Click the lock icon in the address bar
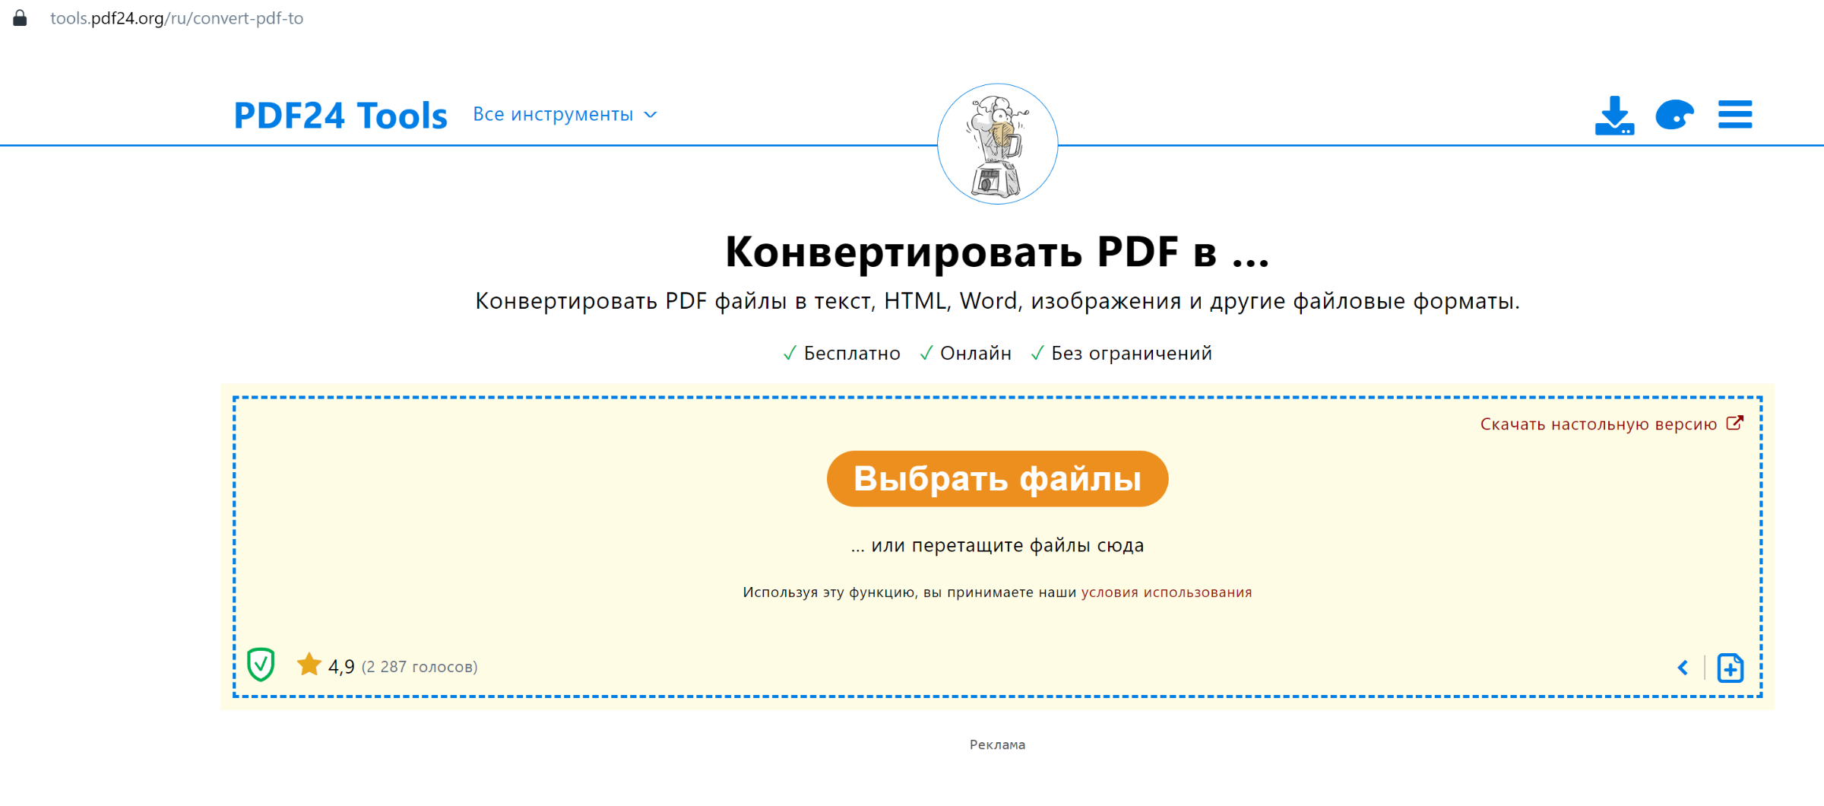Viewport: 1824px width, 806px height. 21,18
